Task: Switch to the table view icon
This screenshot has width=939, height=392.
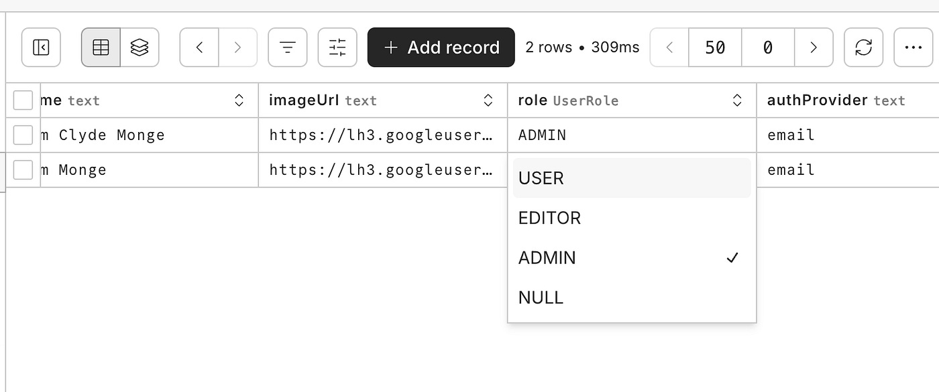Action: coord(100,47)
